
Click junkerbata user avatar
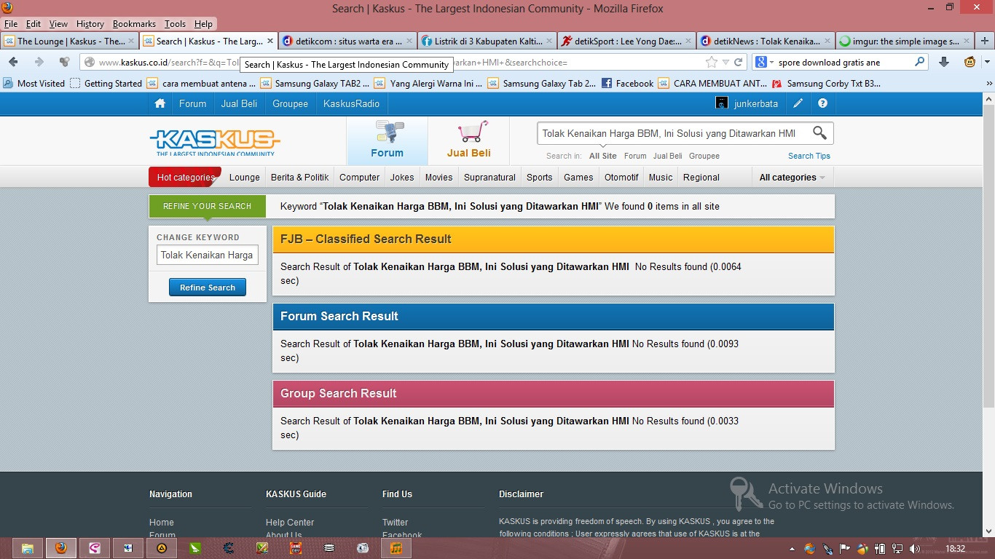(x=722, y=103)
